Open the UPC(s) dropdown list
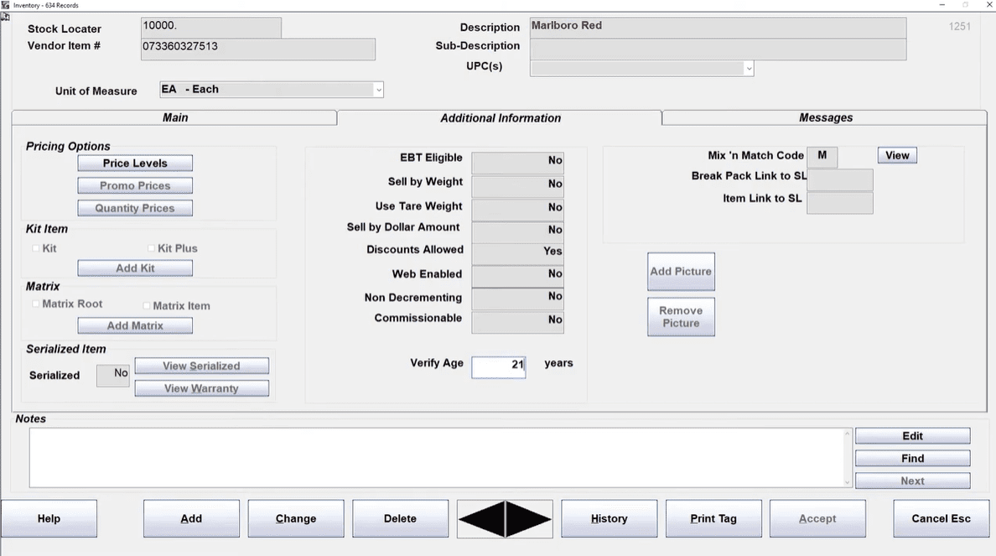The width and height of the screenshot is (996, 556). point(748,69)
